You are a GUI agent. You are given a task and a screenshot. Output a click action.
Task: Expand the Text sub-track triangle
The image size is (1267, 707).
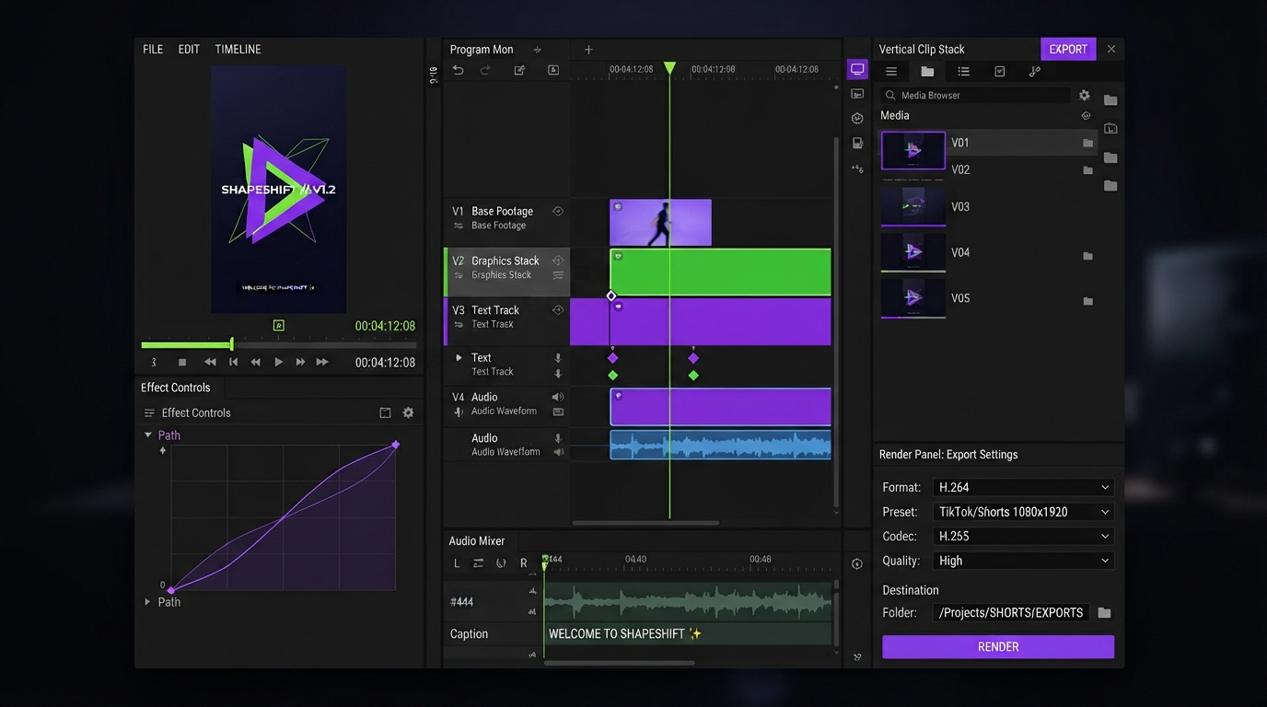(x=459, y=357)
